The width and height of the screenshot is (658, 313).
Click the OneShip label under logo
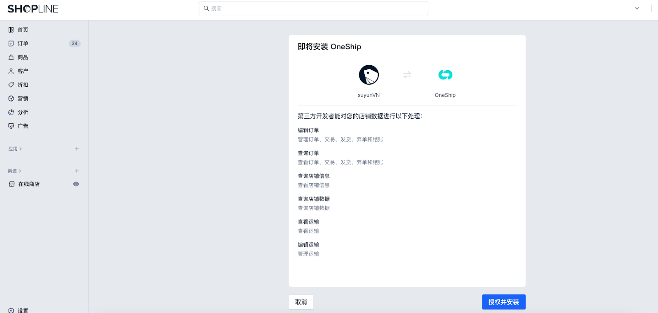coord(445,95)
